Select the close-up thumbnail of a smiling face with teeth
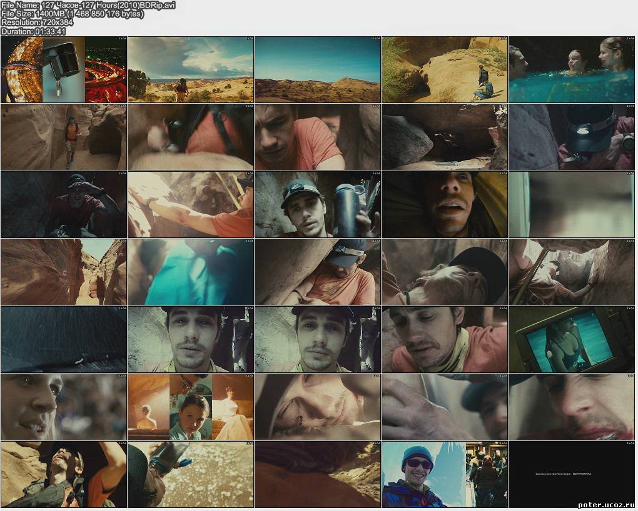638x511 pixels. pyautogui.click(x=64, y=407)
